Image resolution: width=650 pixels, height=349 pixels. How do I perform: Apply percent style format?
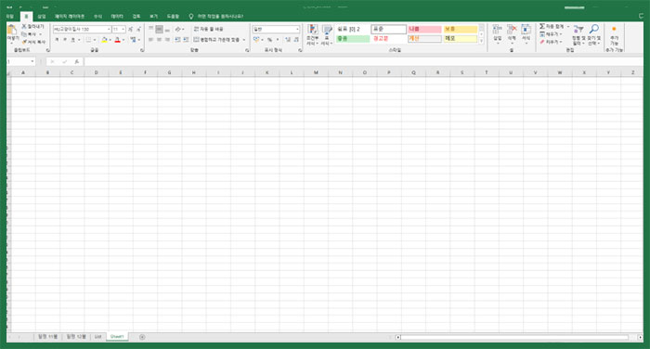click(269, 39)
